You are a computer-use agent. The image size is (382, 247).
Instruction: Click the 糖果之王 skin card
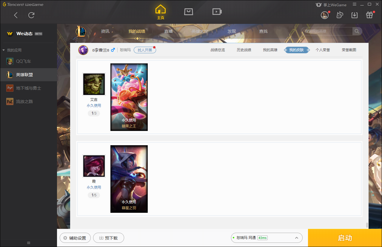tap(129, 97)
